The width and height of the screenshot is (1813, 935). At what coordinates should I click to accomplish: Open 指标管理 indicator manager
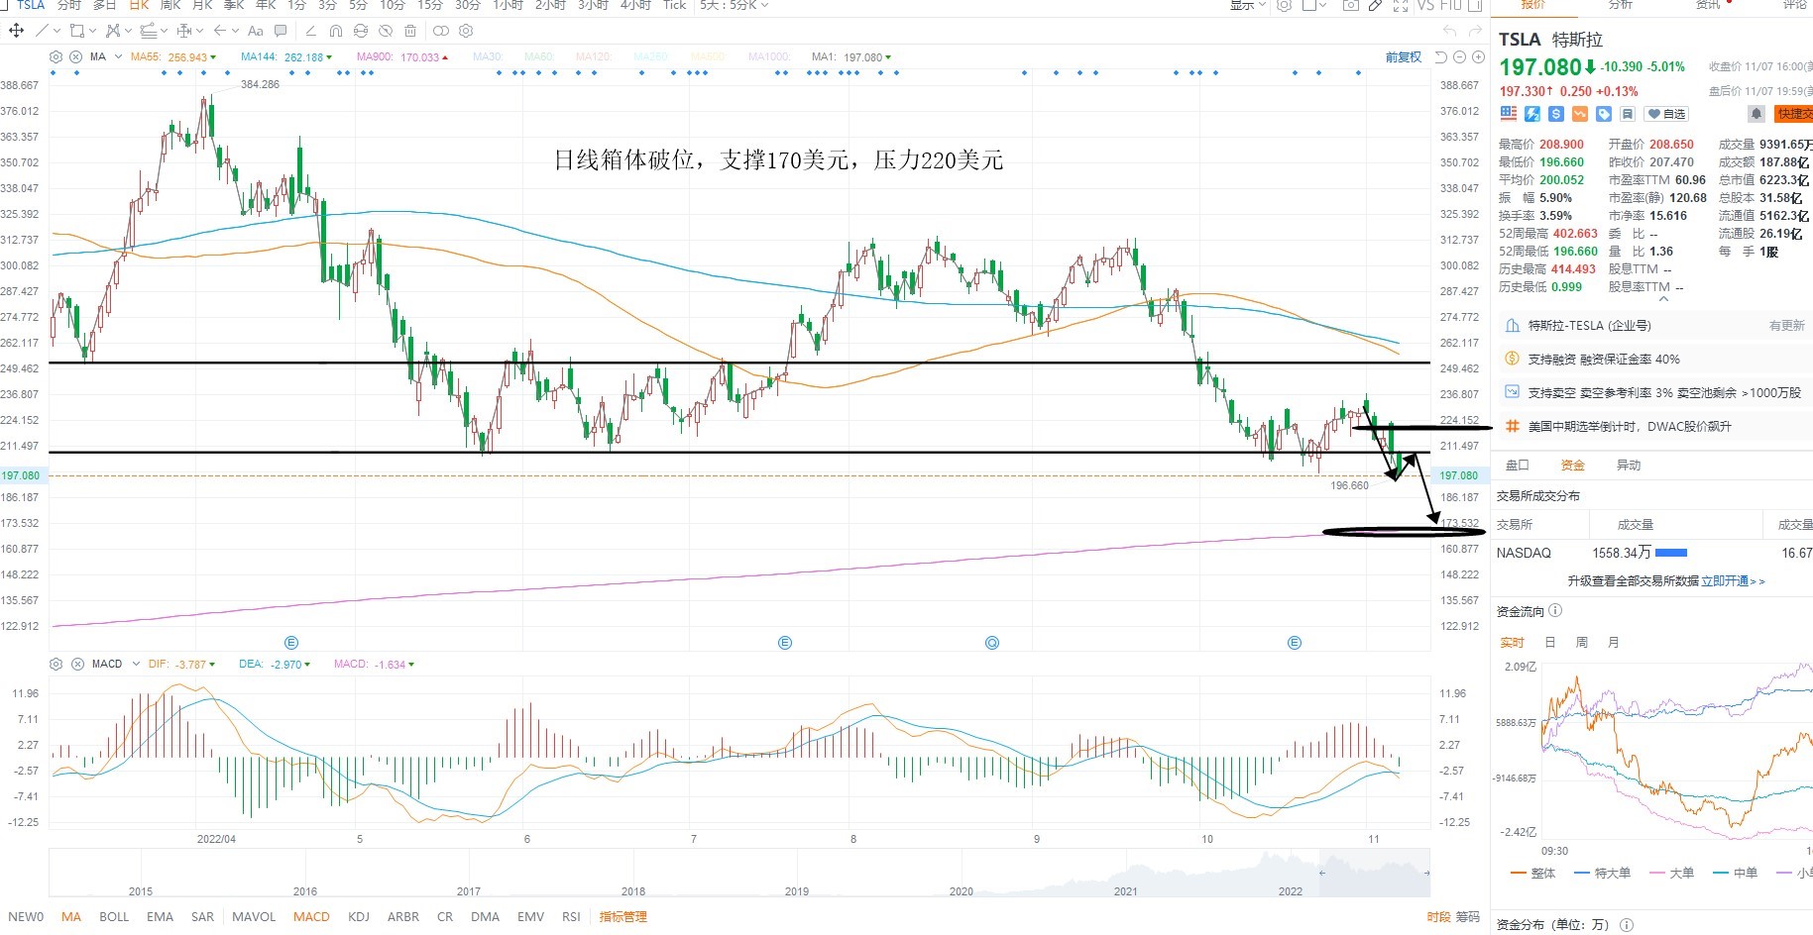(x=623, y=916)
